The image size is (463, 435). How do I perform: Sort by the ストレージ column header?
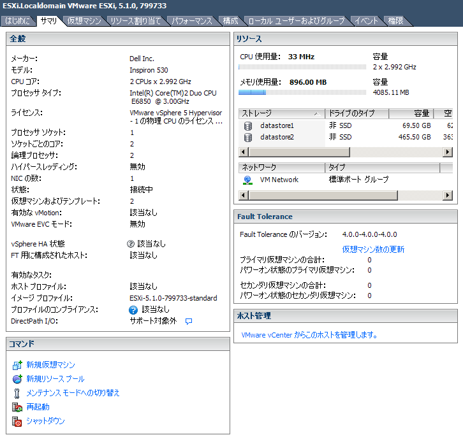click(x=281, y=113)
